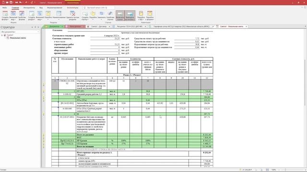Click the save icon in quick access toolbar
The height and width of the screenshot is (172, 307).
pos(11,2)
